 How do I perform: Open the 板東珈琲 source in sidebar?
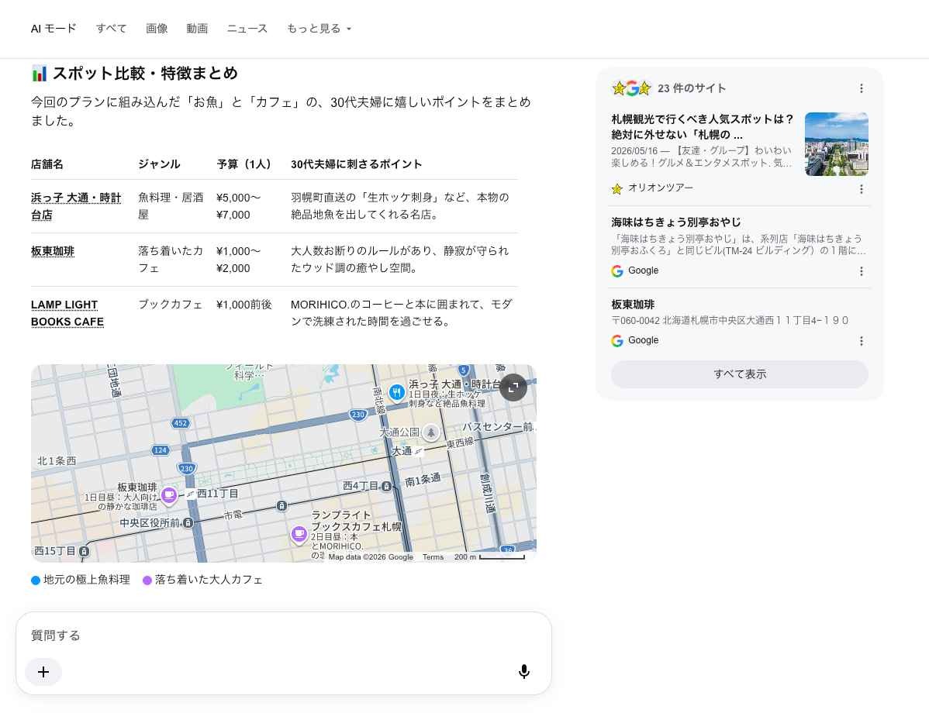coord(633,305)
